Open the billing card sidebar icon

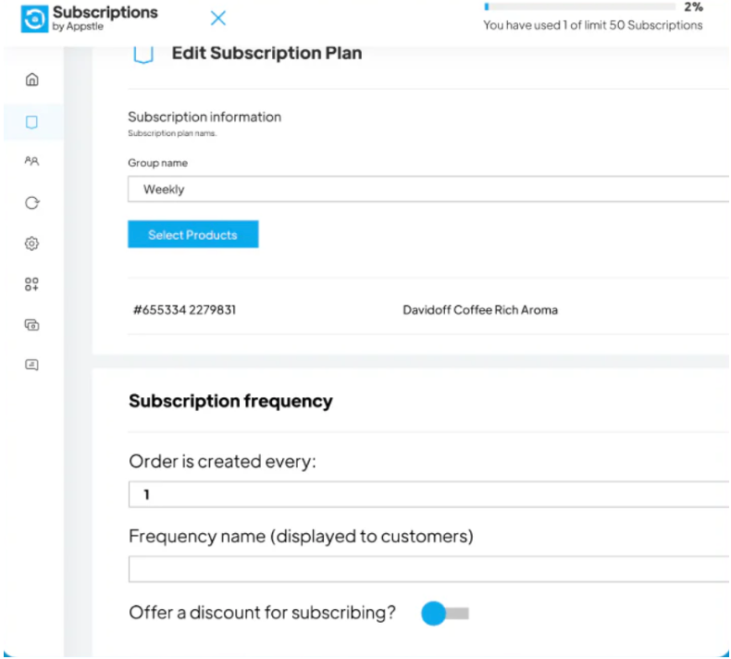tap(31, 325)
